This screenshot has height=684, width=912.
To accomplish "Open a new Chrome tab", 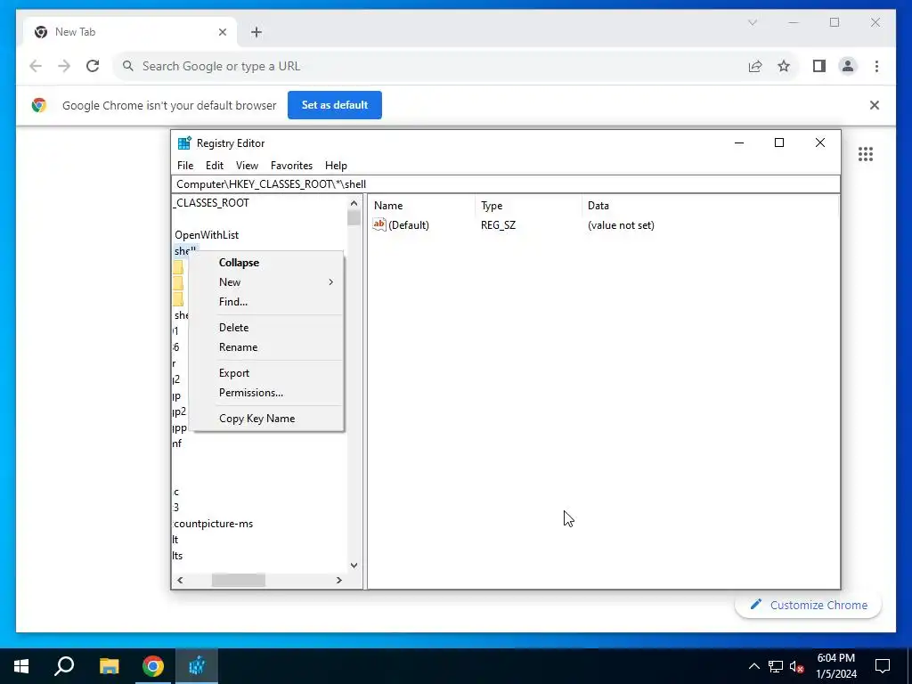I will pyautogui.click(x=256, y=32).
